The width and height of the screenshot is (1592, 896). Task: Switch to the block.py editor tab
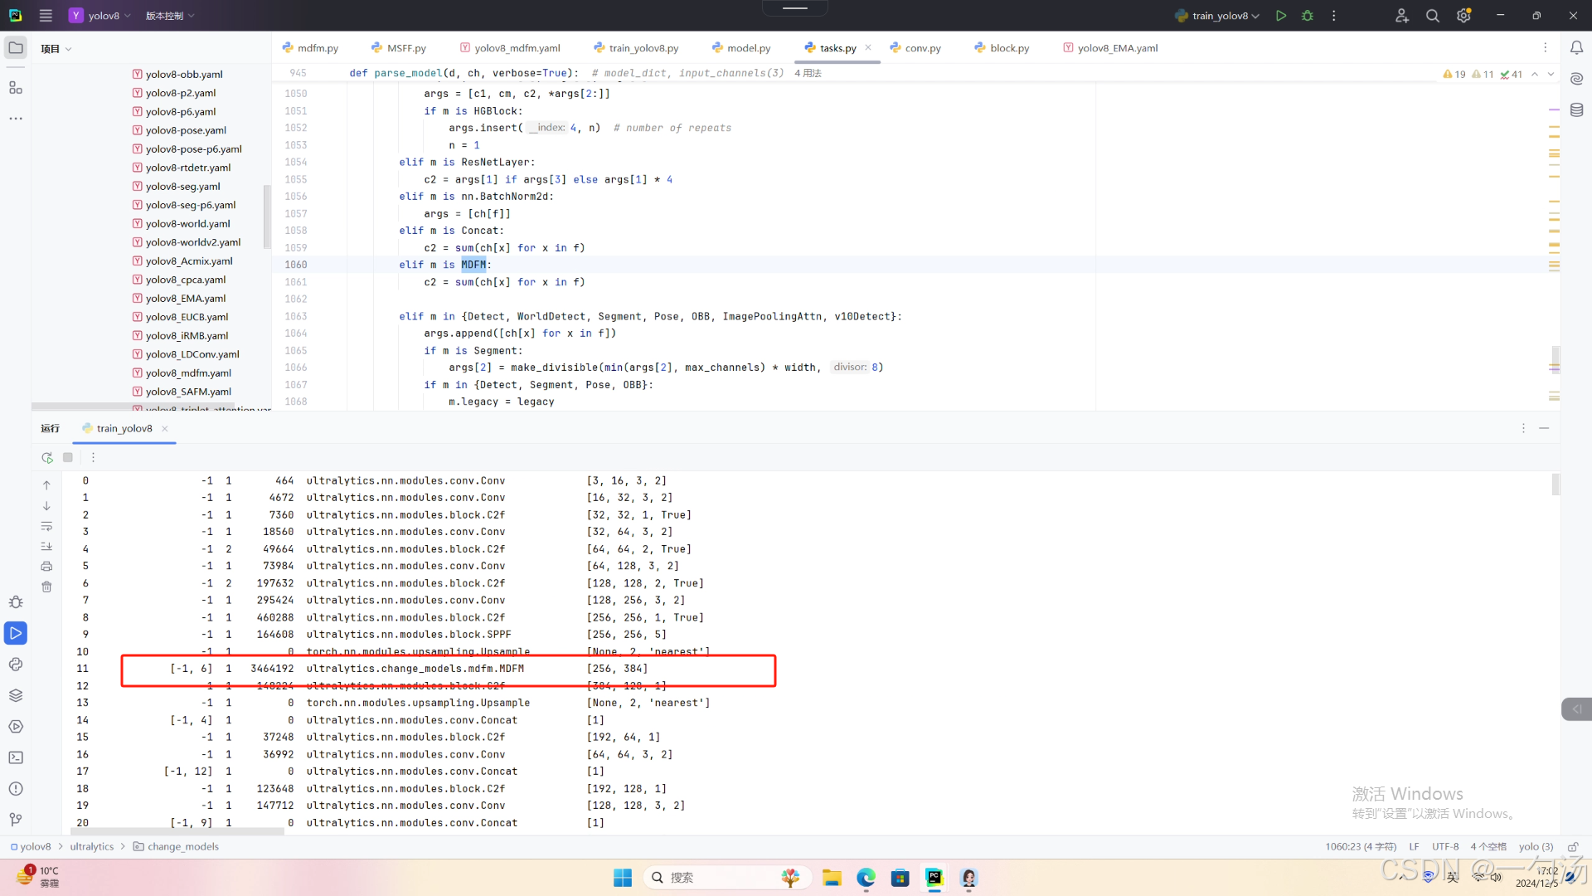[1008, 48]
